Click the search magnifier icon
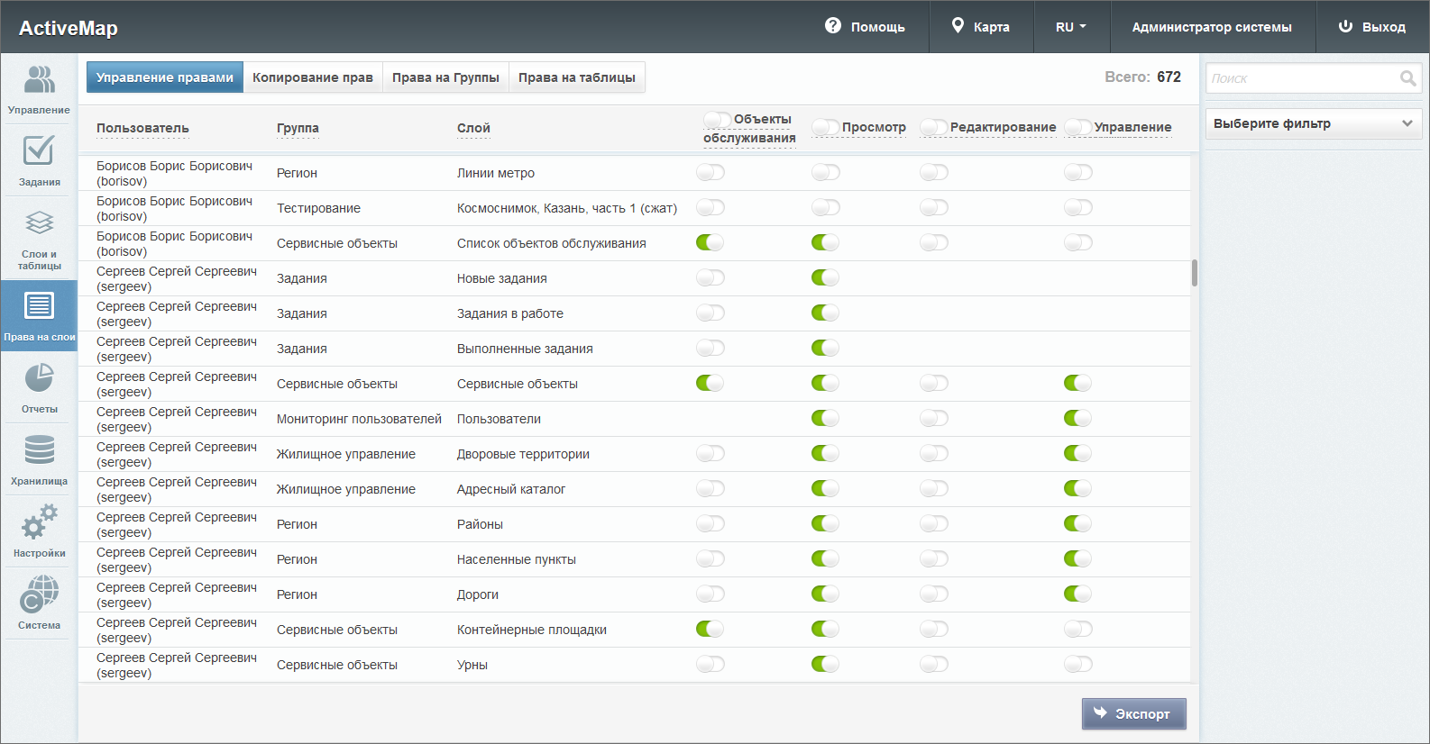 pos(1407,78)
